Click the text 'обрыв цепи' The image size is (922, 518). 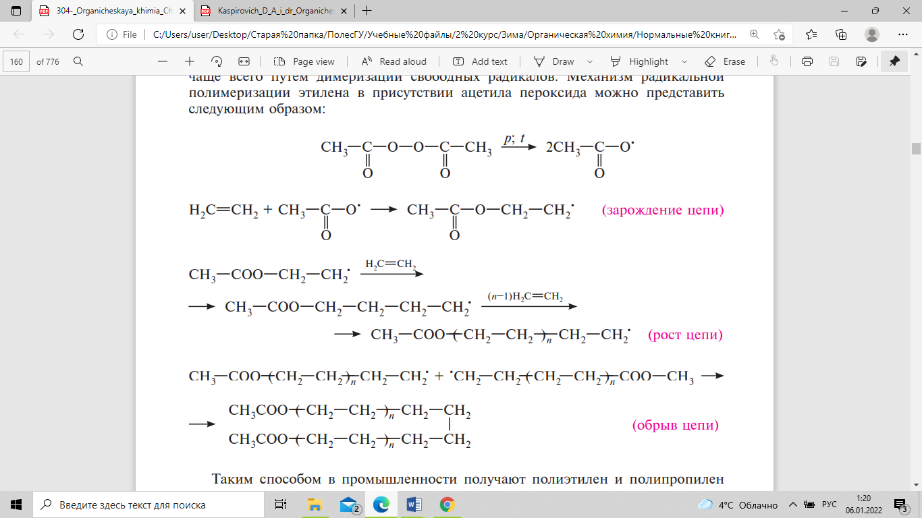pyautogui.click(x=676, y=426)
